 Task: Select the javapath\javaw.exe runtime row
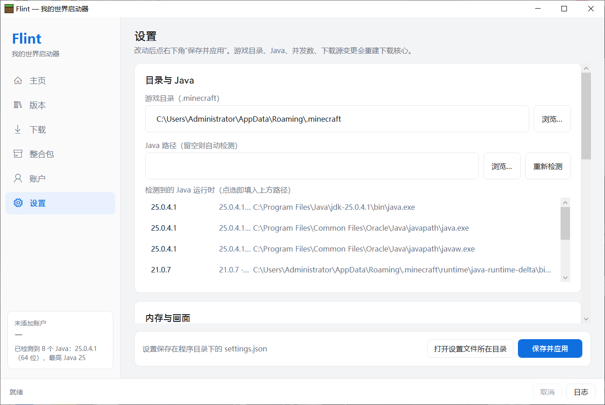point(352,249)
